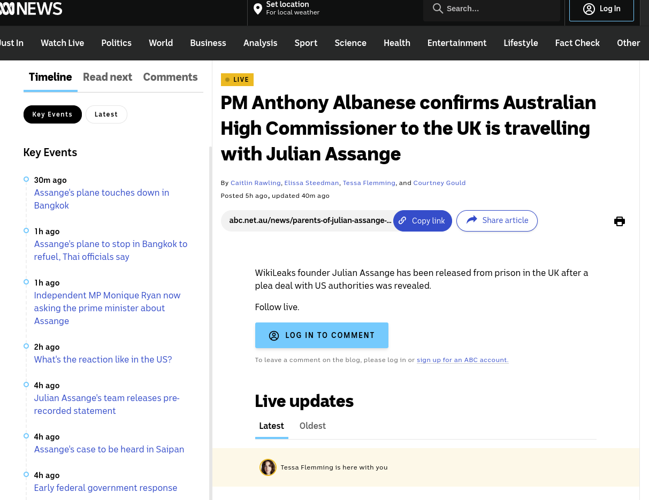Click Set location for local weather
Image resolution: width=649 pixels, height=500 pixels.
[287, 9]
